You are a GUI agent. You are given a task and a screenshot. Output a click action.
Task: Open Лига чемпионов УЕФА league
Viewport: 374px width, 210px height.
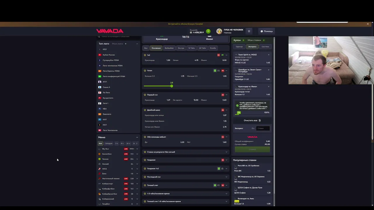coord(112,66)
